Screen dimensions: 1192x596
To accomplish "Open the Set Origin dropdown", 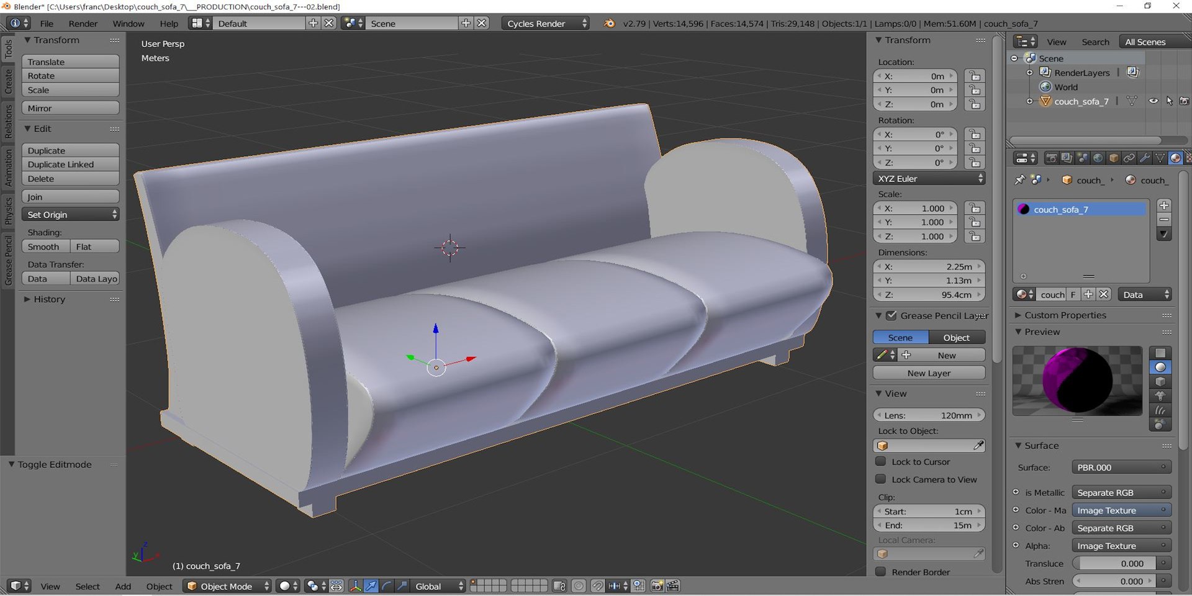I will 70,214.
